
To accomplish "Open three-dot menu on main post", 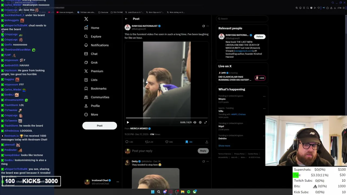I will [208, 26].
